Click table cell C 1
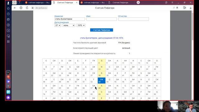The height and width of the screenshot is (112, 199). [x=46, y=62]
